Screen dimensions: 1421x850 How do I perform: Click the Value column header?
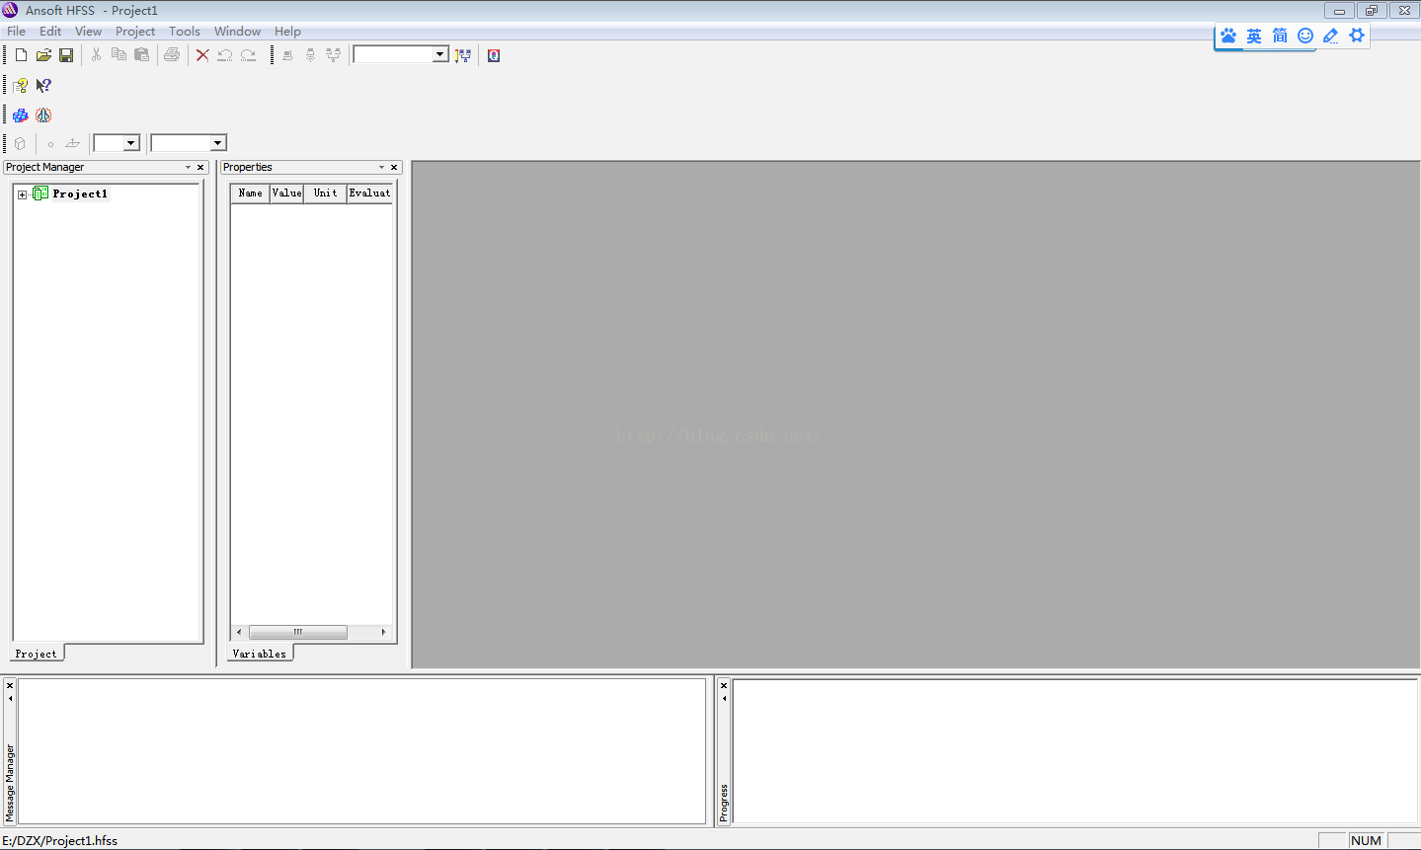(286, 193)
